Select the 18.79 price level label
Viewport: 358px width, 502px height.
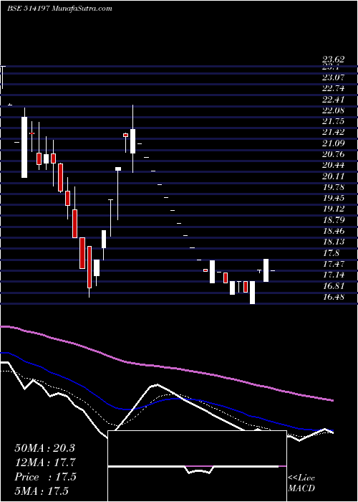pos(334,220)
